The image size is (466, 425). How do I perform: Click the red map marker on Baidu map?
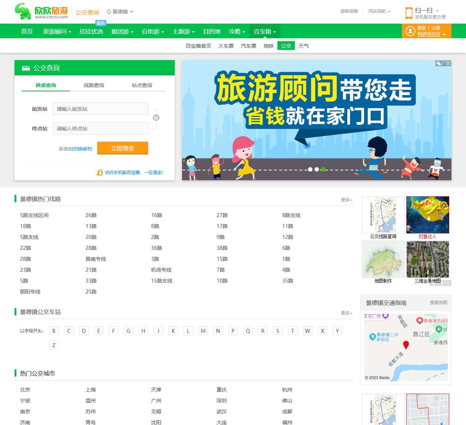(x=406, y=345)
